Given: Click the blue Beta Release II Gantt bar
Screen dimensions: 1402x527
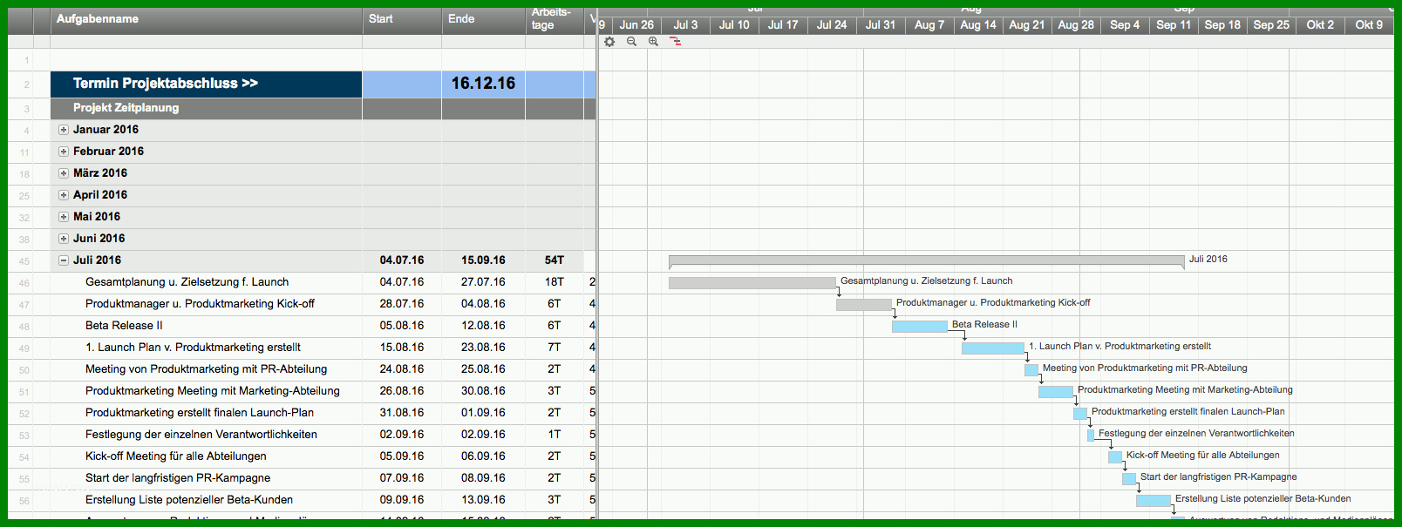Looking at the screenshot, I should [920, 326].
